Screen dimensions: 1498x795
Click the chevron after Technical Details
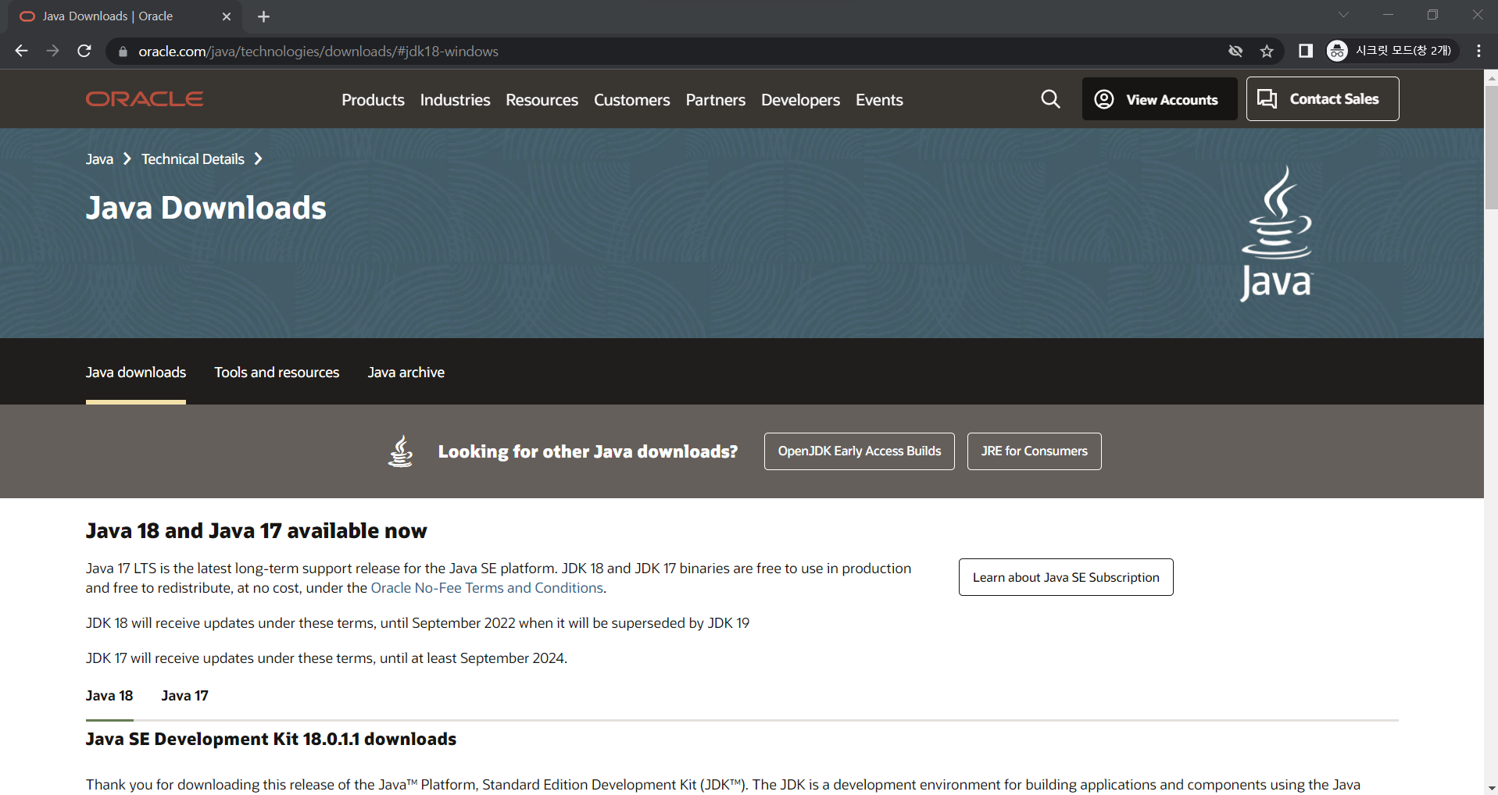pos(258,159)
